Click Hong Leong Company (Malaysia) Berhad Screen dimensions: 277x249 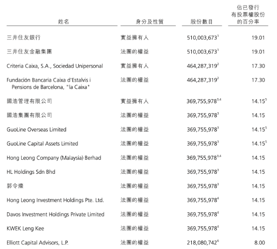(54, 158)
